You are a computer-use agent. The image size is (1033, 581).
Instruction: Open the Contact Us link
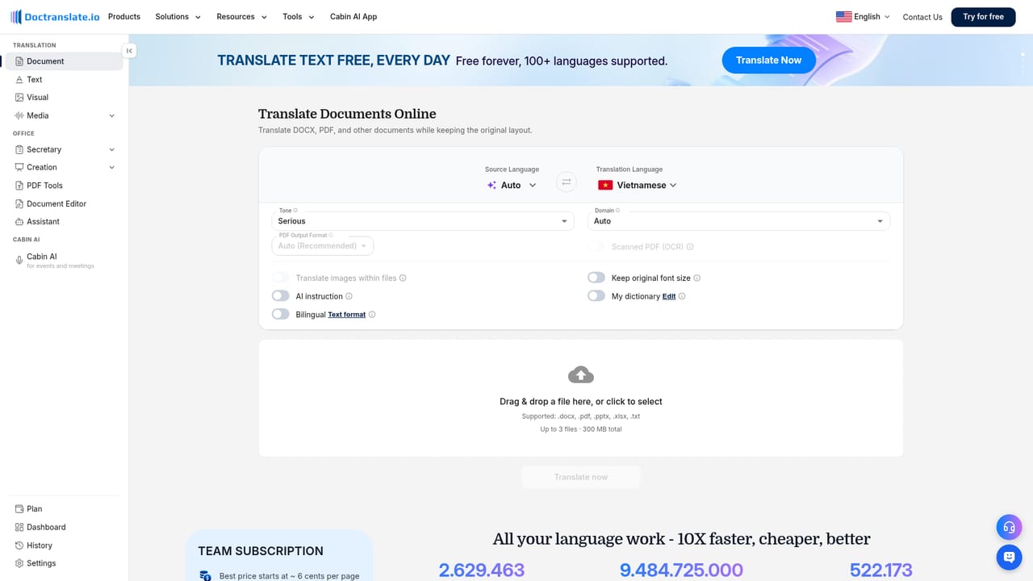tap(922, 17)
